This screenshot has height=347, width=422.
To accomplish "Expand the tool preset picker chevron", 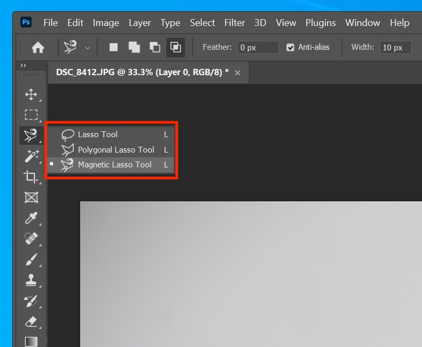I will tap(88, 48).
